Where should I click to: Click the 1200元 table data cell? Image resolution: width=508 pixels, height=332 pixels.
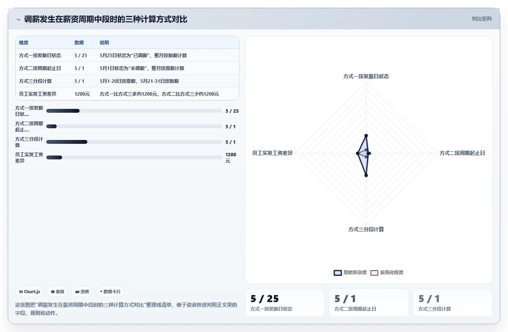[82, 94]
